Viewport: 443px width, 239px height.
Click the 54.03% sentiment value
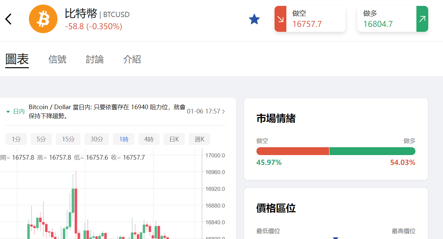pos(403,162)
